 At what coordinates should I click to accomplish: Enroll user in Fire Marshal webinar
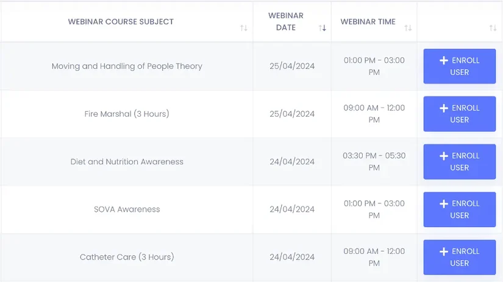click(460, 114)
